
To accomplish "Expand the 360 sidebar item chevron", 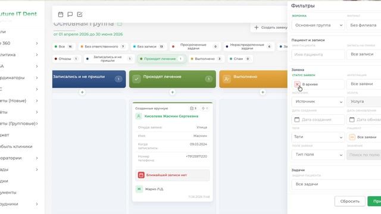I will click(x=37, y=43).
